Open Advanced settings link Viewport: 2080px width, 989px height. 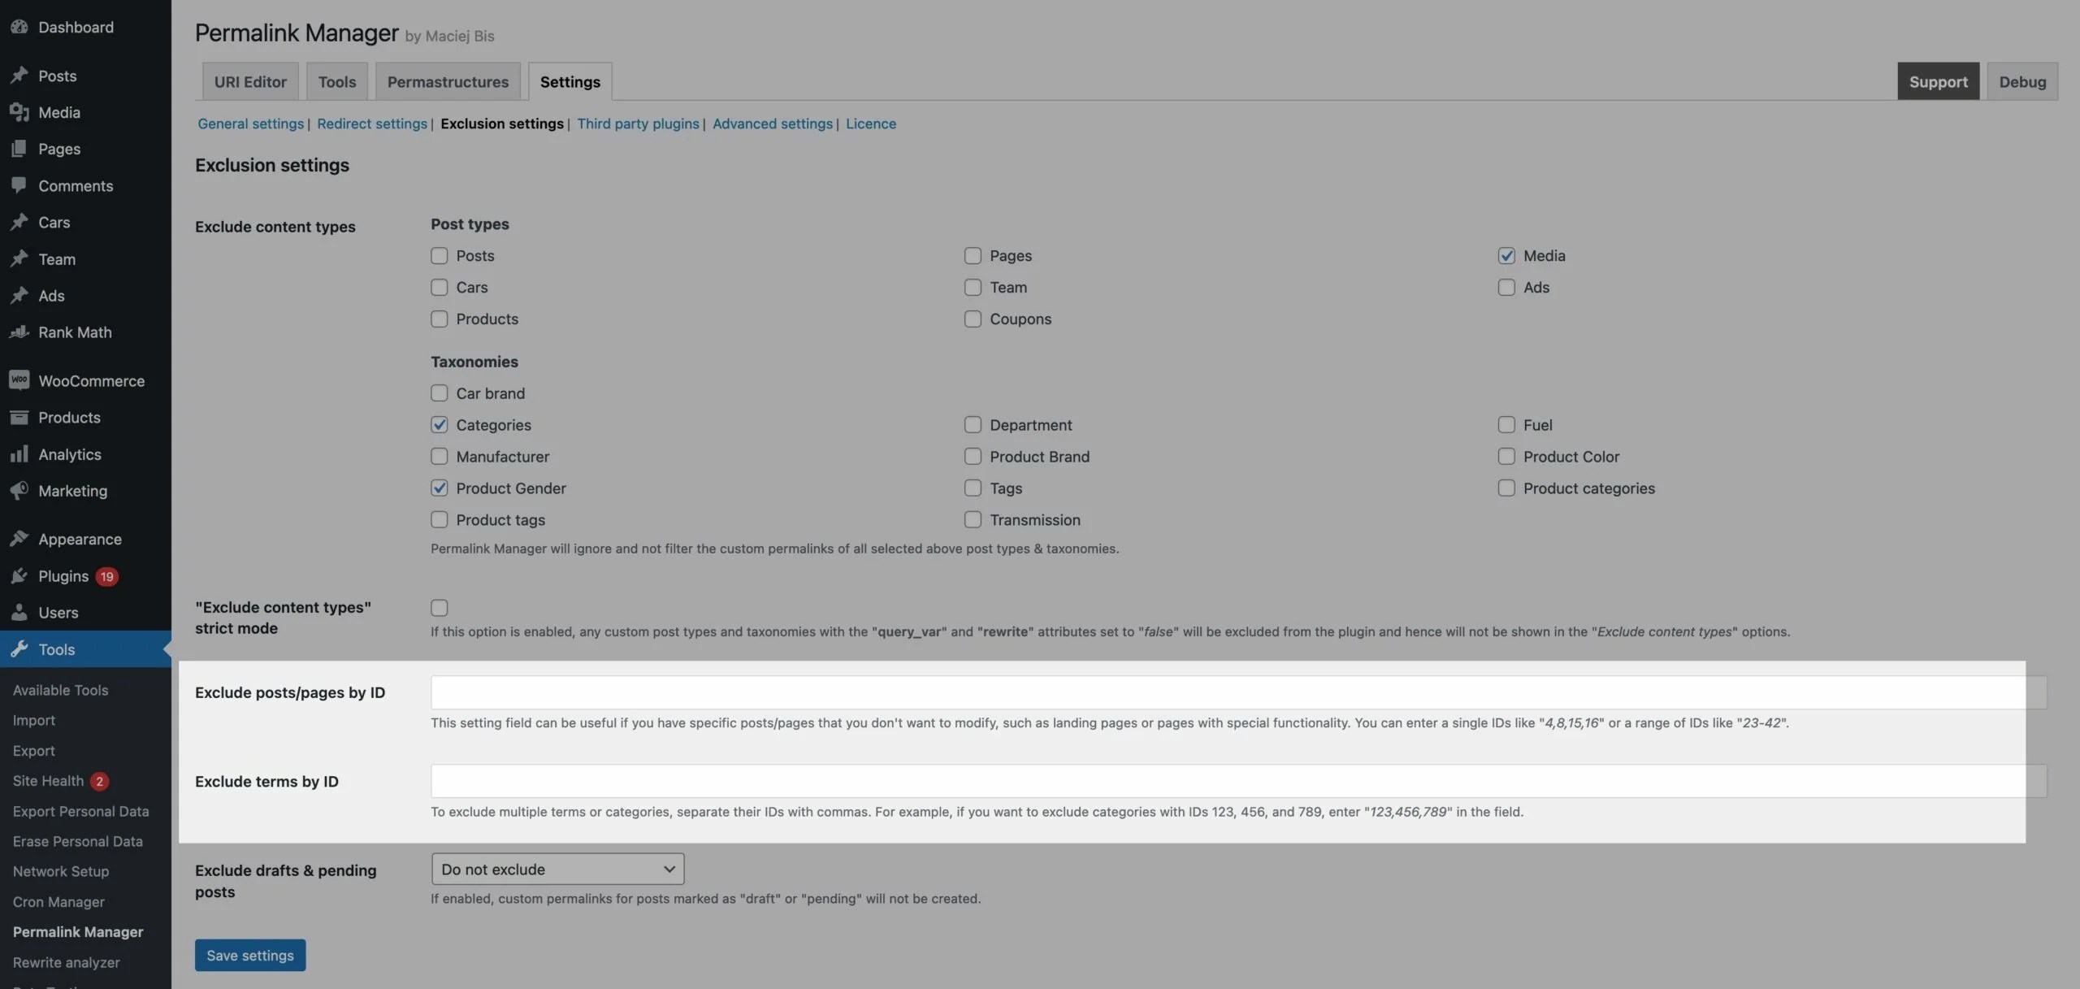(x=771, y=124)
